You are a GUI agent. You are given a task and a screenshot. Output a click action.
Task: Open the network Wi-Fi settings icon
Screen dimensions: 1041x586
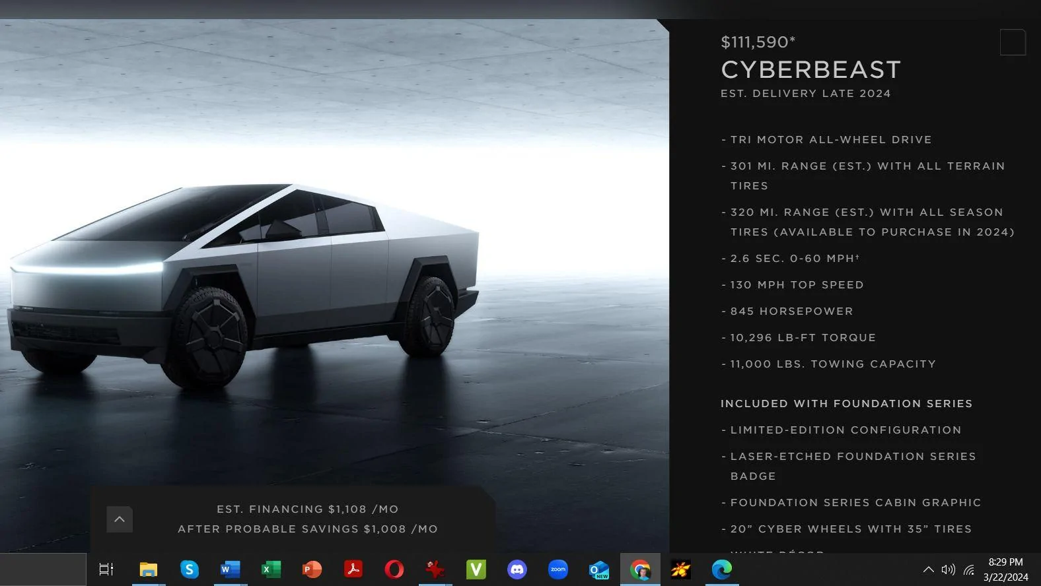tap(969, 570)
